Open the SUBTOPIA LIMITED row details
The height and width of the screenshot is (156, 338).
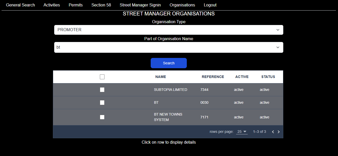tap(170, 90)
